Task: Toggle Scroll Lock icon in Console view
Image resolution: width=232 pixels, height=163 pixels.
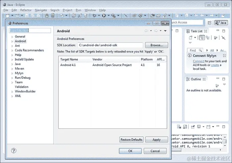Action: pos(185,127)
